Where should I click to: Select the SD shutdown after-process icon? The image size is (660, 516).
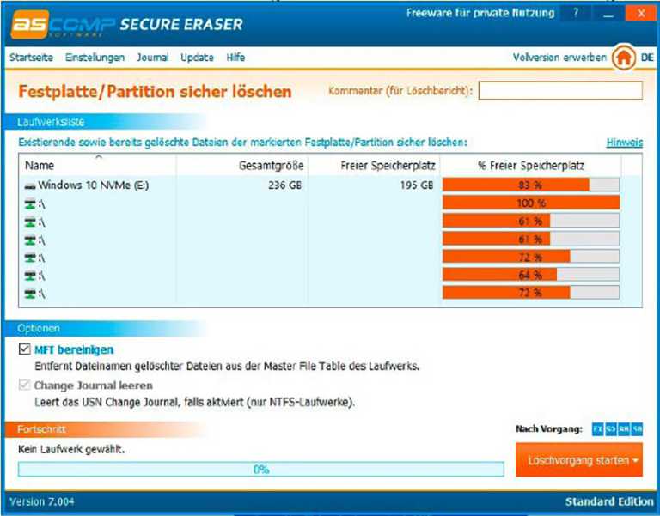611,429
